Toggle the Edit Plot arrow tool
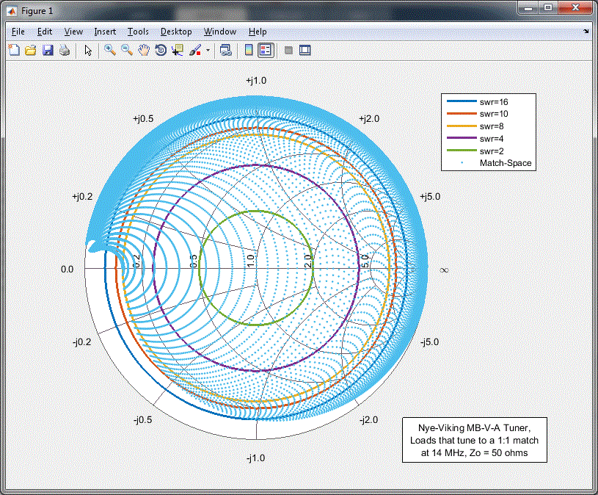Viewport: 598px width, 495px height. click(x=88, y=51)
